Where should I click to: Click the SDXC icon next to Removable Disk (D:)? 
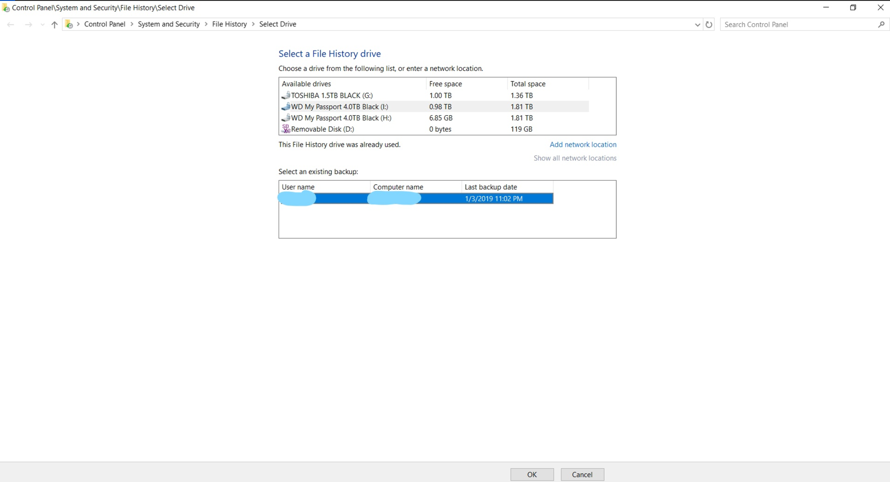pos(285,129)
